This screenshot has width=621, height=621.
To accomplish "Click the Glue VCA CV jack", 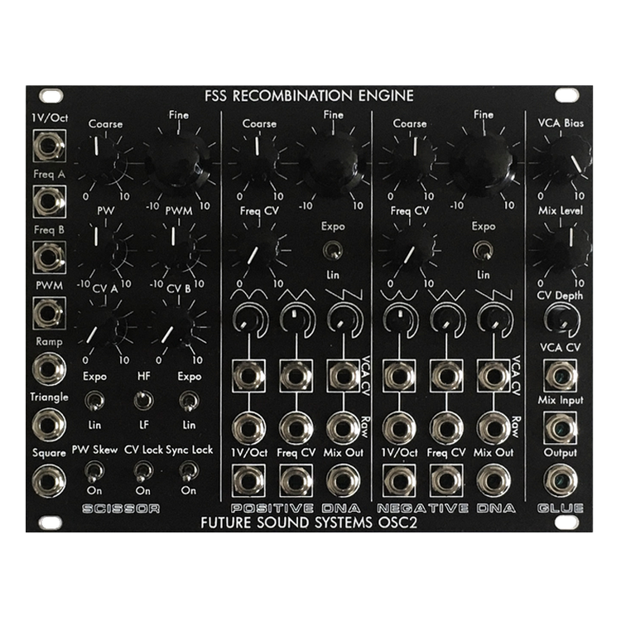I will (560, 376).
